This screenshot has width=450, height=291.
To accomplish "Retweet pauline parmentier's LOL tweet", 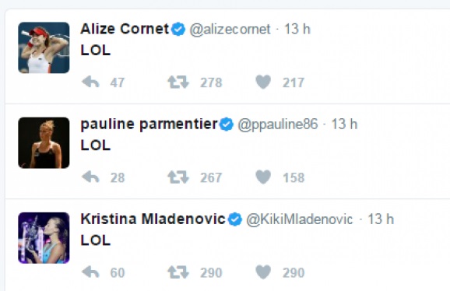I will click(178, 177).
